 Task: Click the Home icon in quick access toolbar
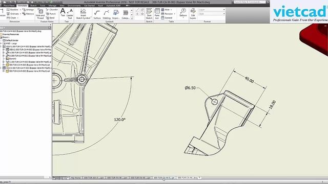pos(28,2)
